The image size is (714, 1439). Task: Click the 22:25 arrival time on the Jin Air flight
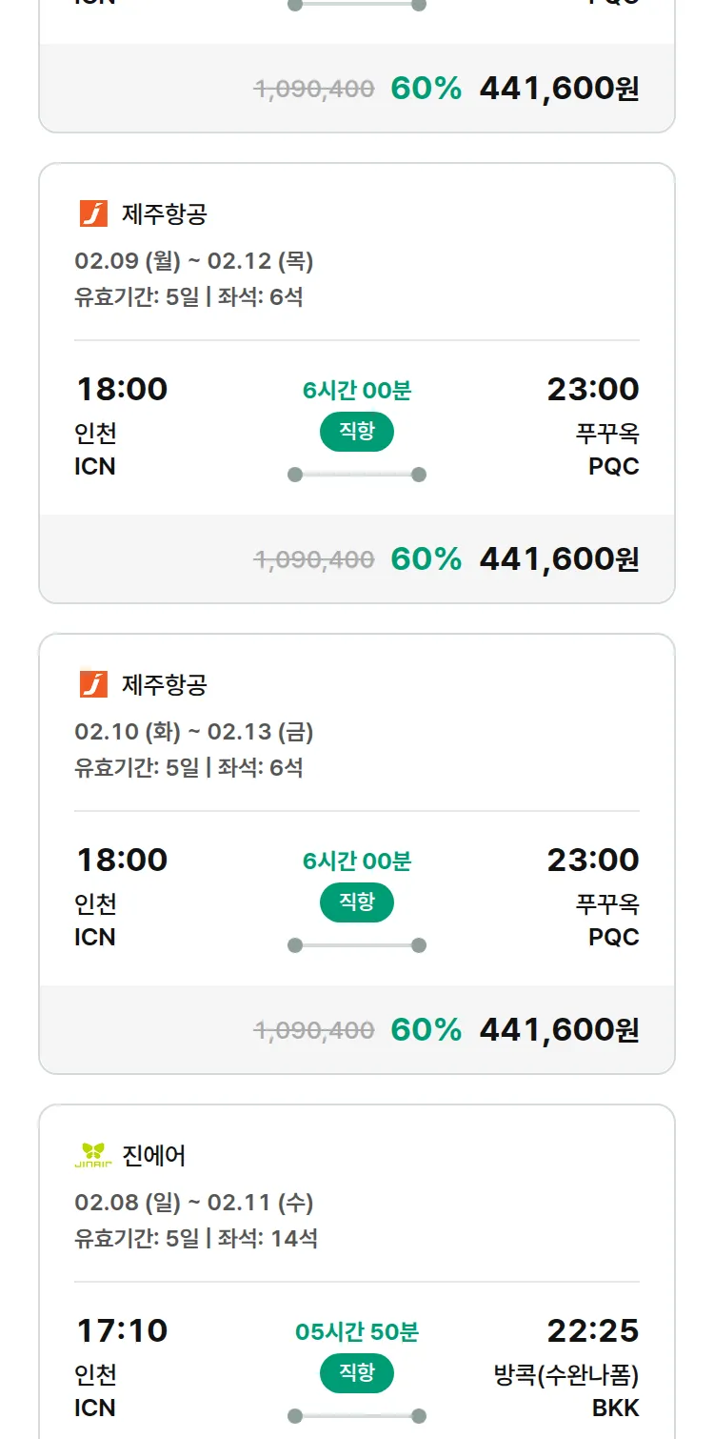tap(592, 1330)
